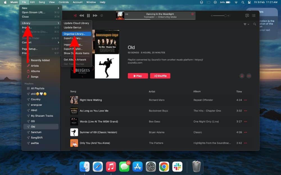Select the Country playlist in sidebar
Viewport: 281px width, 175px height.
click(36, 99)
